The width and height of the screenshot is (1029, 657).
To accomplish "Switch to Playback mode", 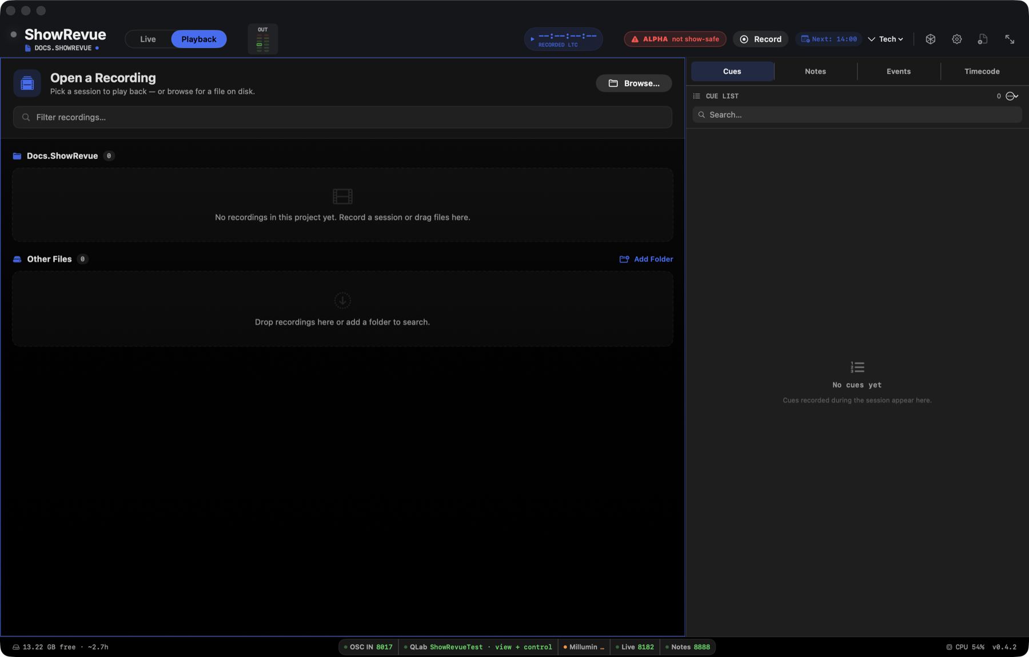I will [199, 39].
